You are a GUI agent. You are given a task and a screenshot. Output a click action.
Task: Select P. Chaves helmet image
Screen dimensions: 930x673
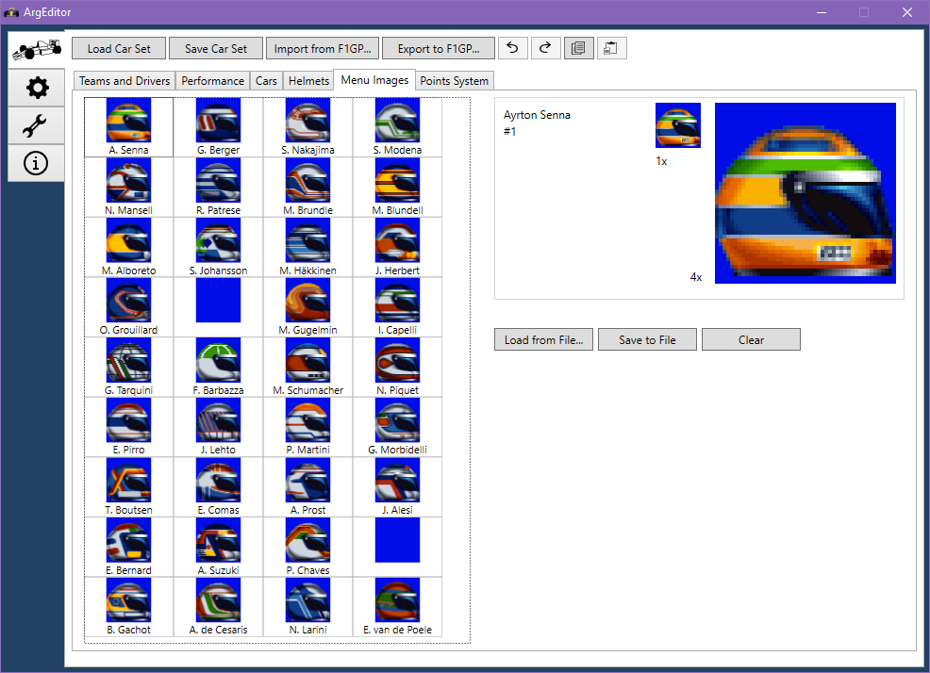tap(307, 539)
